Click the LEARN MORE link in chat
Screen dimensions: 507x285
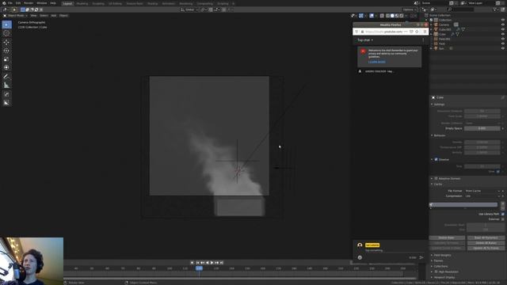coord(377,62)
